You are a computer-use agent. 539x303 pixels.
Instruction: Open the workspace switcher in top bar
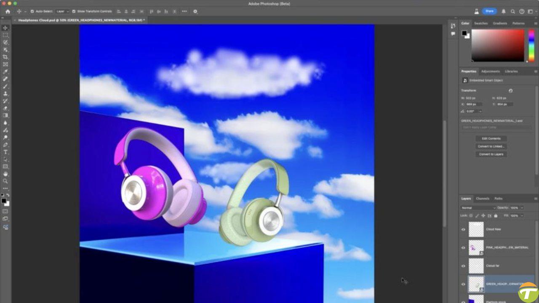click(531, 11)
